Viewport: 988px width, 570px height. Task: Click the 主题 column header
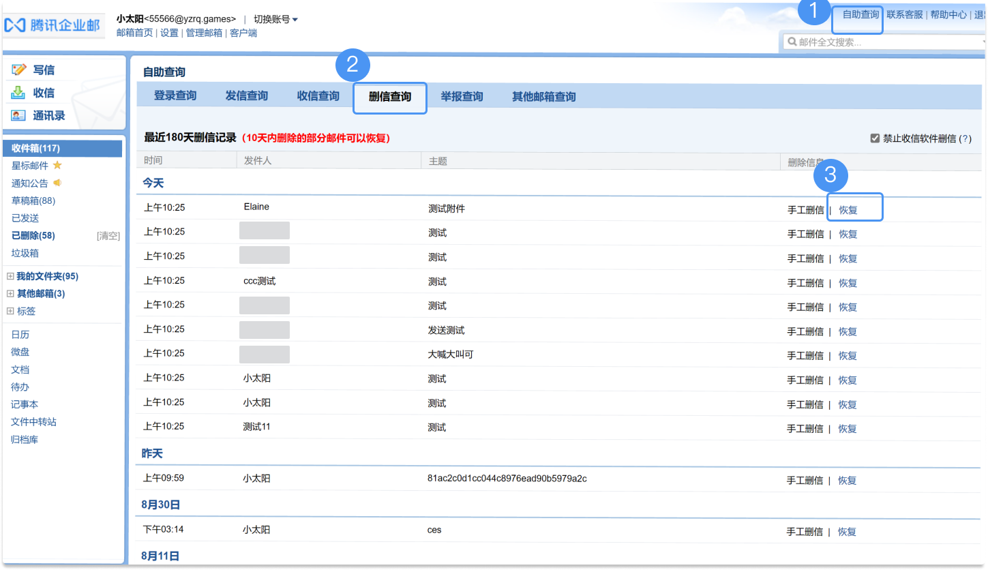[438, 162]
